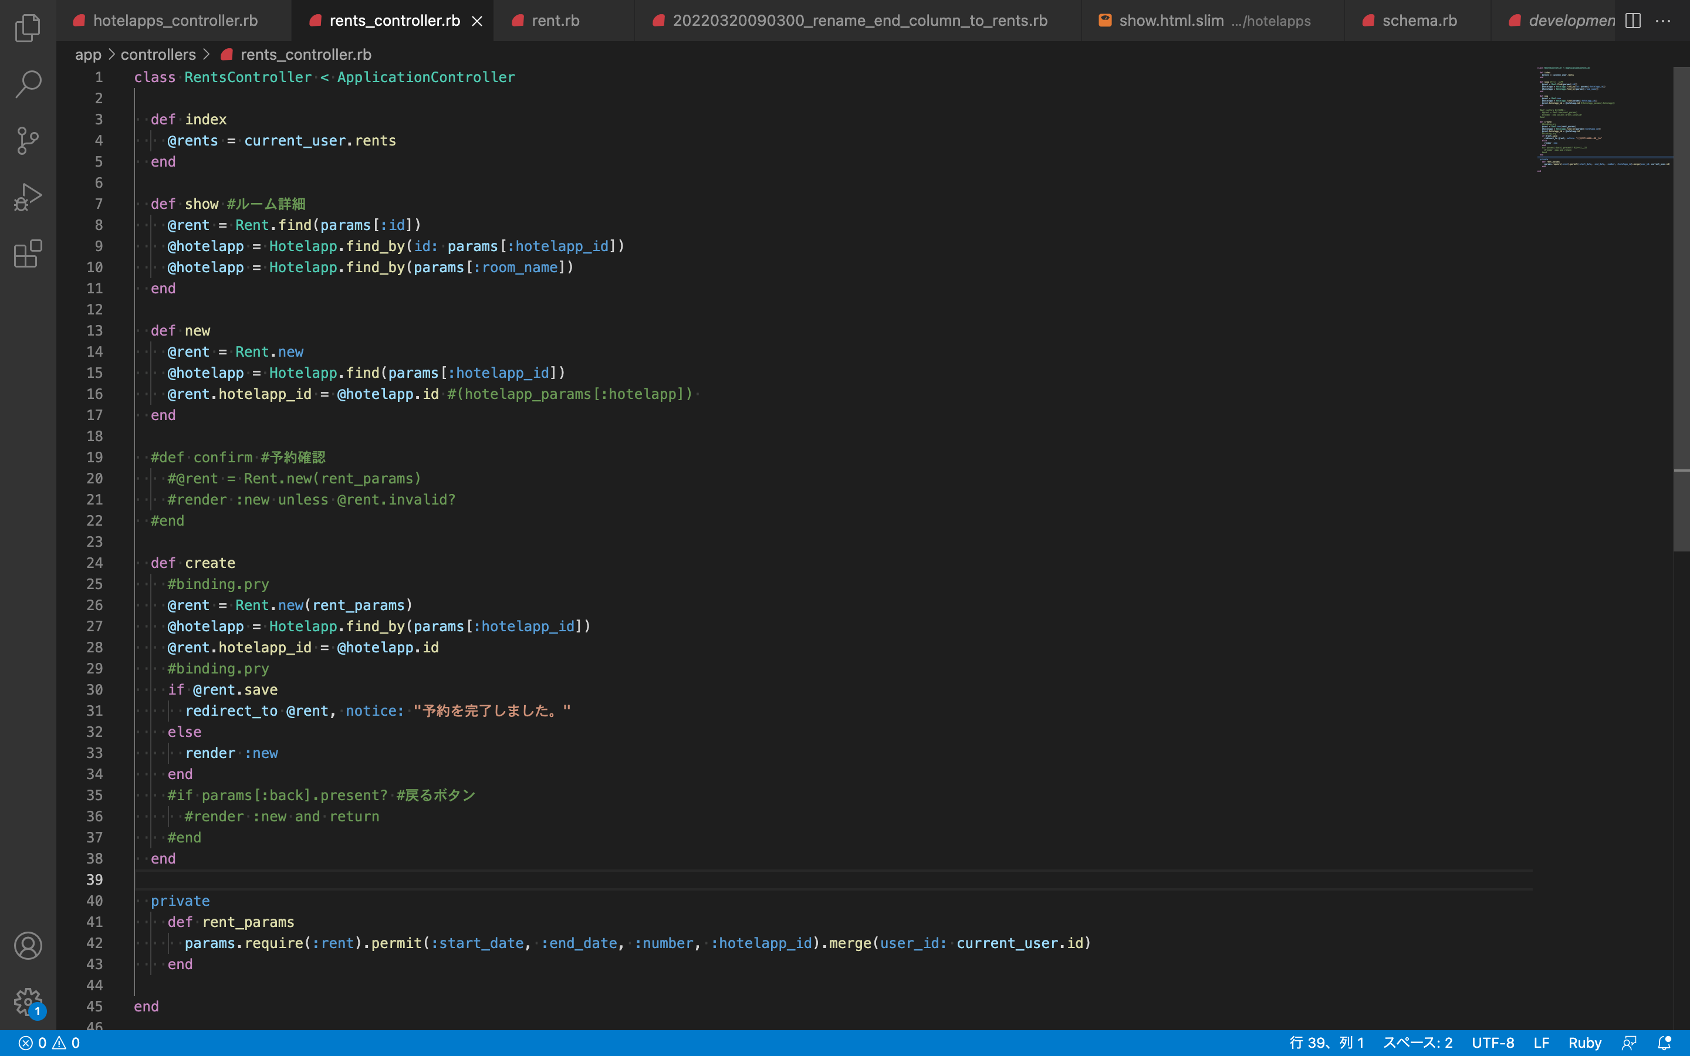
Task: Switch to the hotelapps_controller.rb tab
Action: (175, 21)
